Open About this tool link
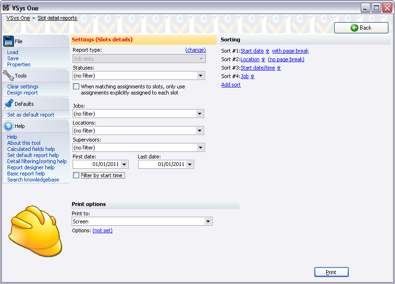 pos(24,143)
